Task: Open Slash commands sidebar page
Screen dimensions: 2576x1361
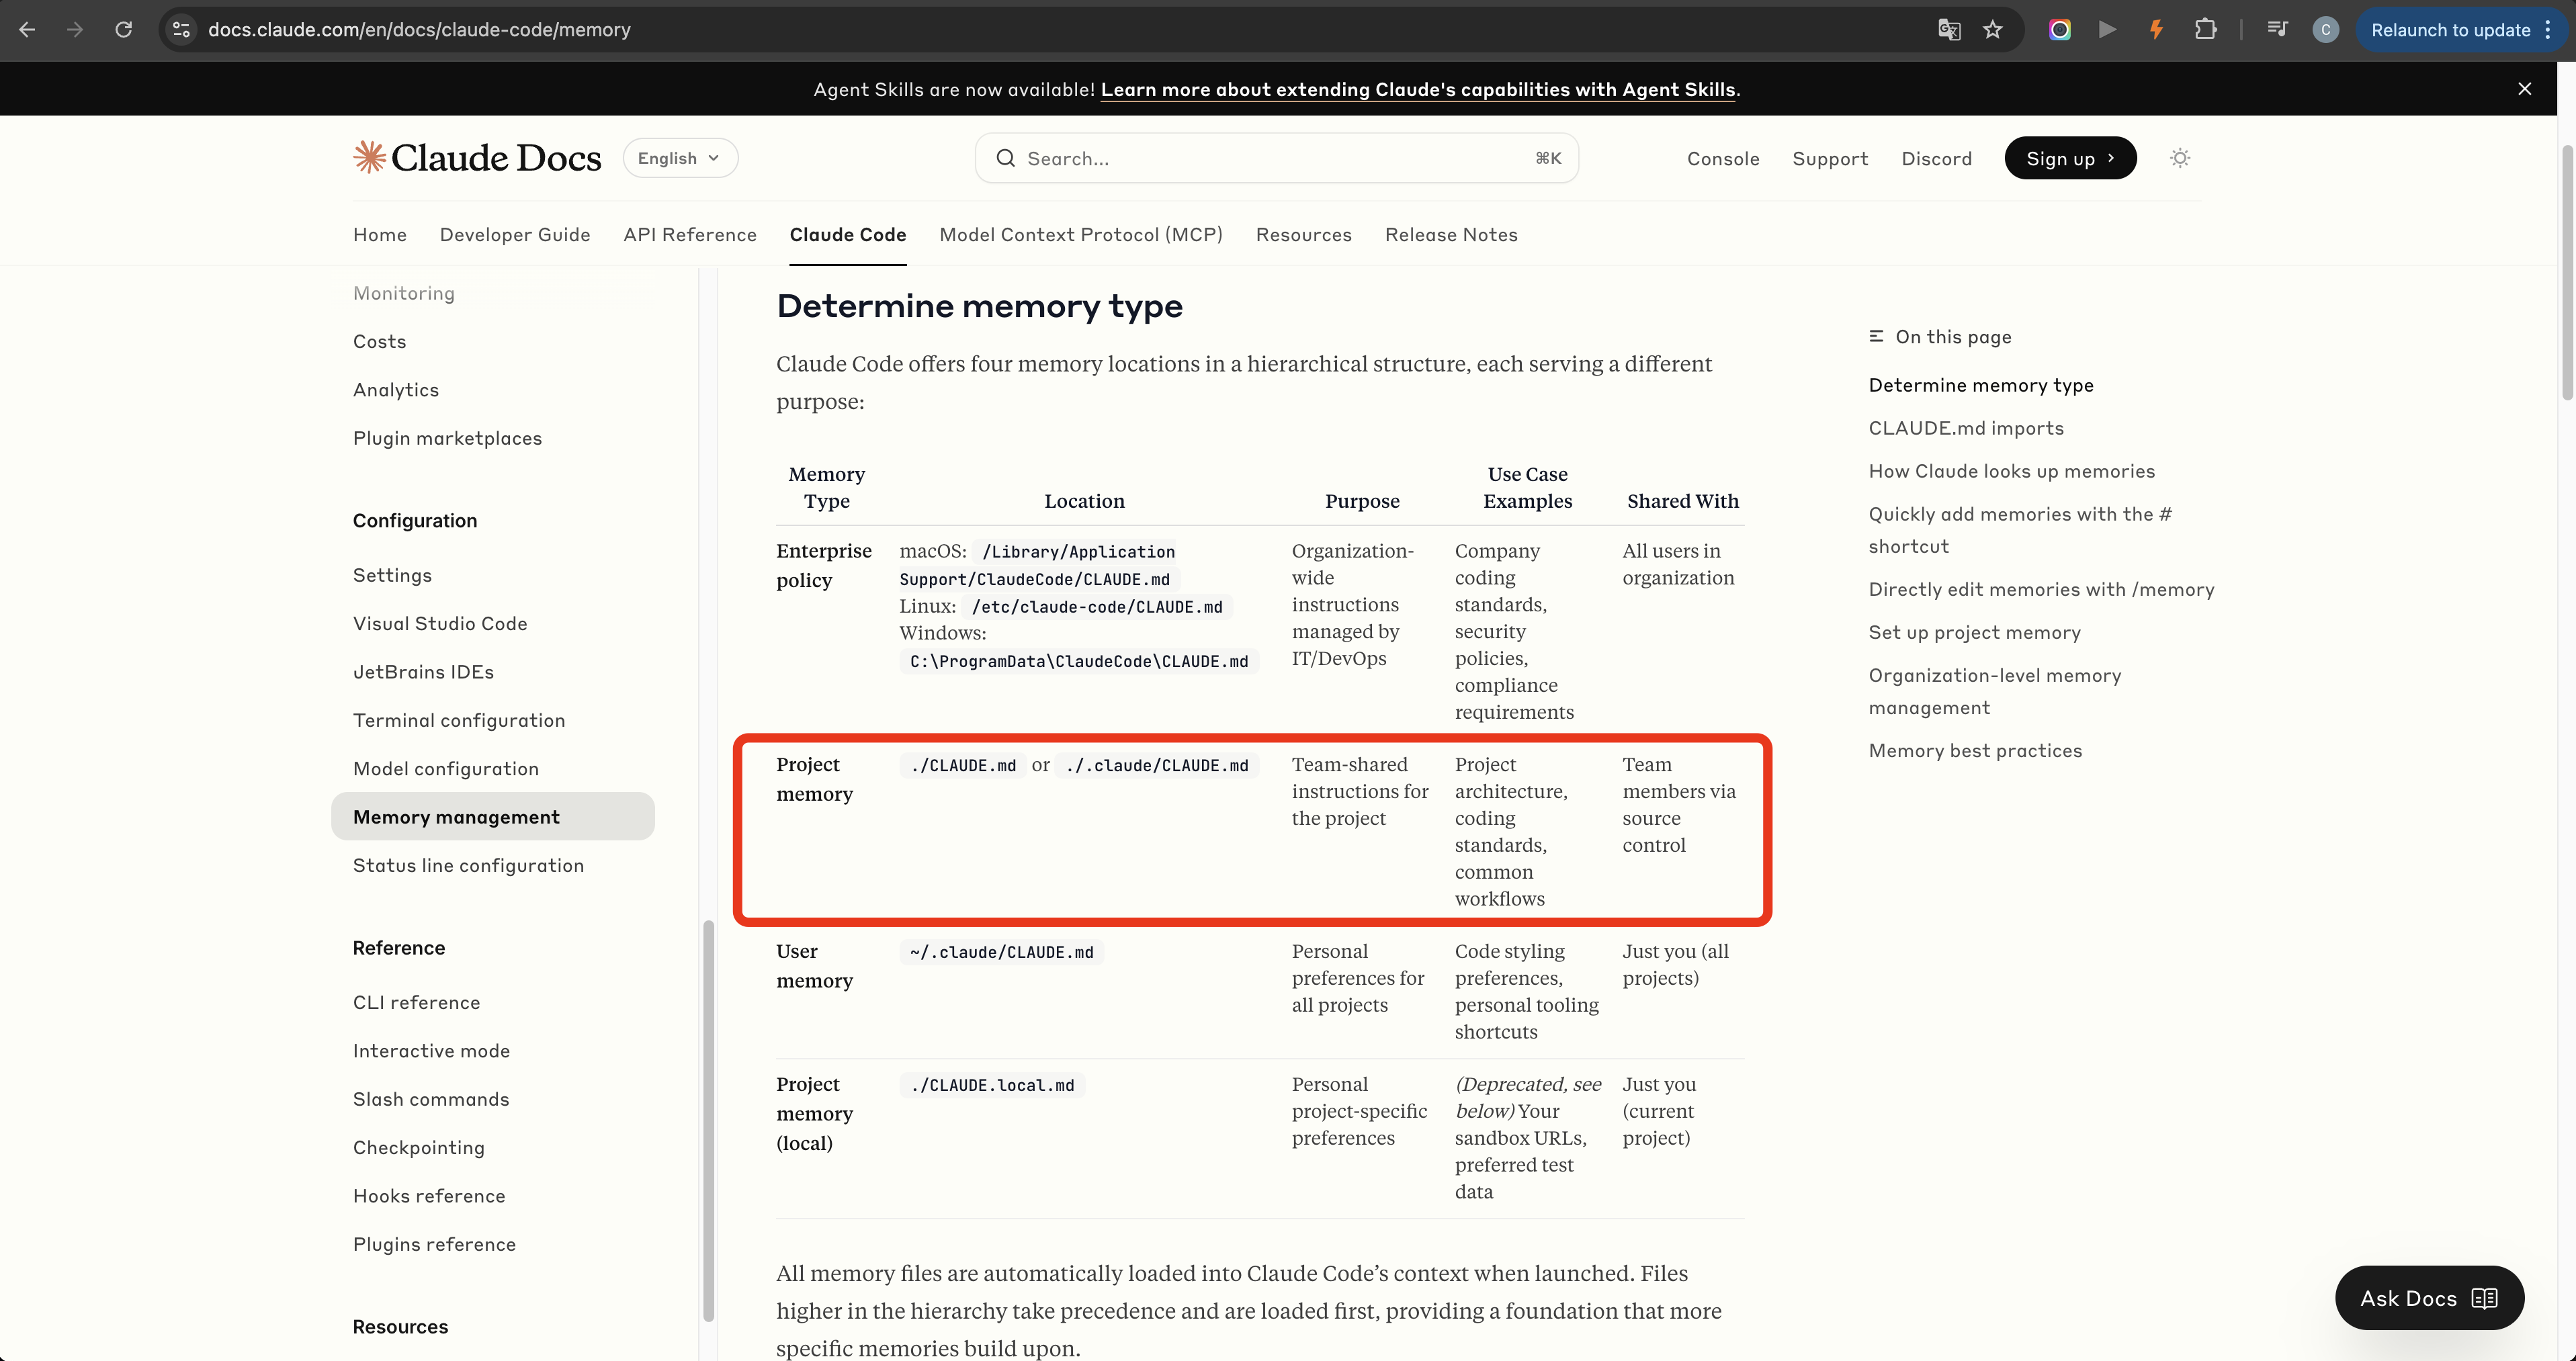Action: point(431,1099)
